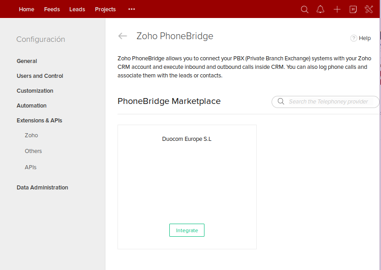Expand Users and Control section
Viewport: 381px width, 270px height.
click(x=40, y=76)
